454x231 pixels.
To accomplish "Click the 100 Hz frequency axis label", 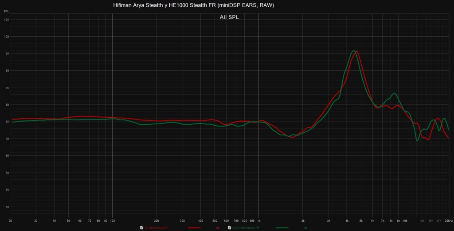I will pyautogui.click(x=112, y=220).
